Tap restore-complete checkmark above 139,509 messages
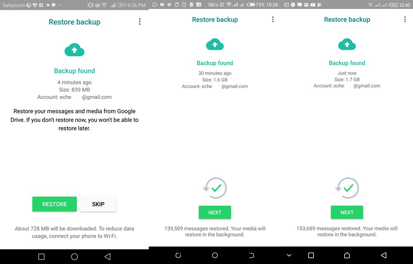Image resolution: width=413 pixels, height=264 pixels. [215, 188]
